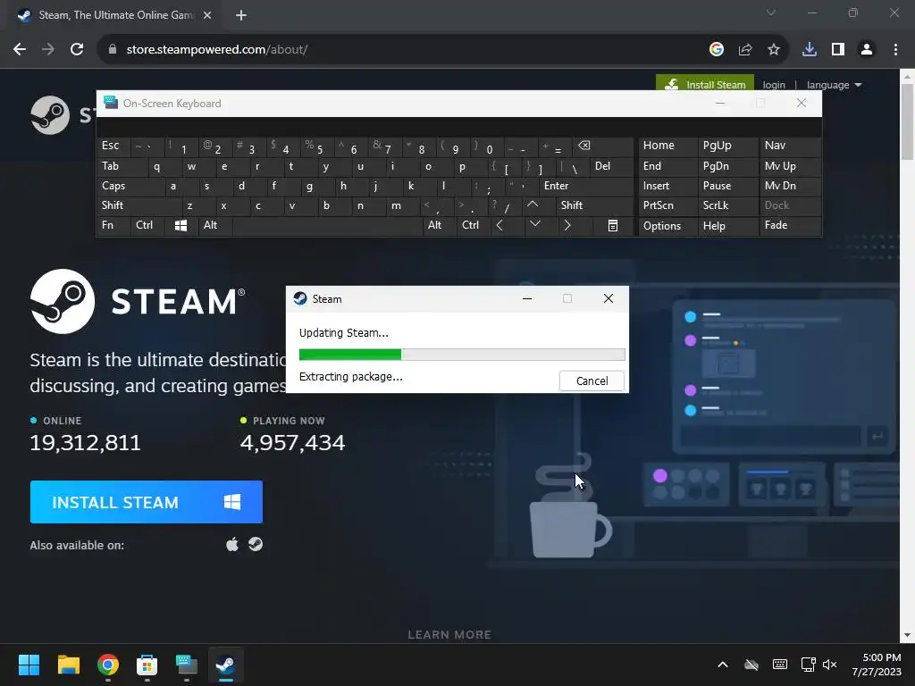Image resolution: width=915 pixels, height=686 pixels.
Task: Toggle Chrome side panel icon
Action: (838, 50)
